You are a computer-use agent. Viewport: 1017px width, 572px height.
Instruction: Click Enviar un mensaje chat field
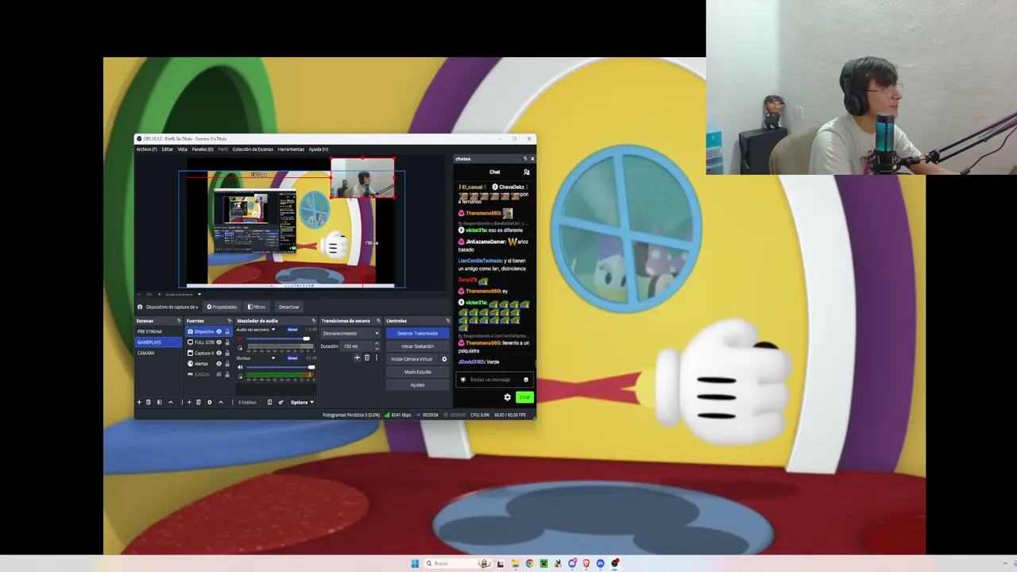pos(494,380)
